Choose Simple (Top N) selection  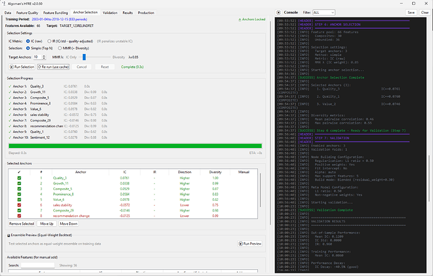28,48
